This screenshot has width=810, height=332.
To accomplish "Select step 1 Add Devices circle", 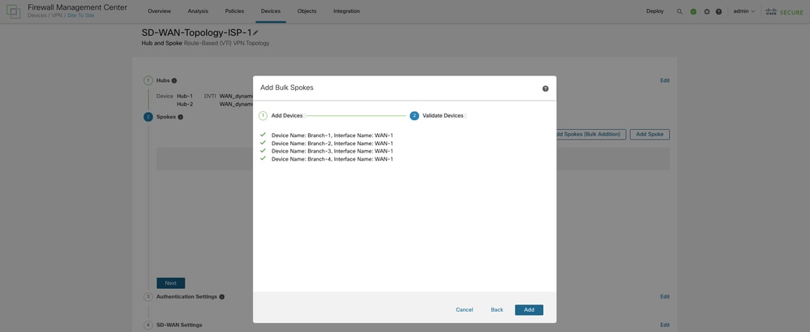I will click(263, 115).
